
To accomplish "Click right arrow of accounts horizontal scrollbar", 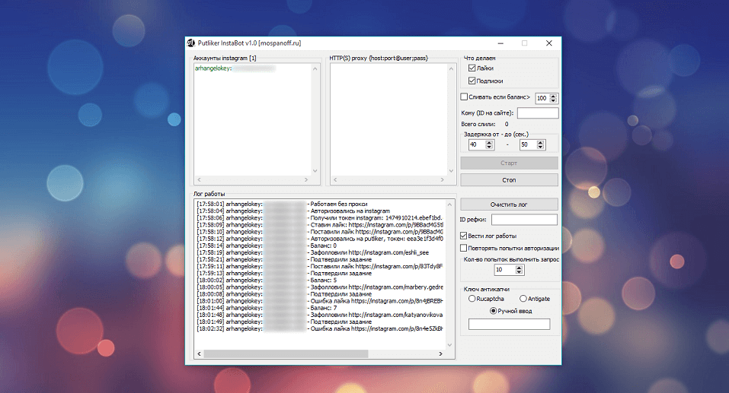I will [306, 179].
